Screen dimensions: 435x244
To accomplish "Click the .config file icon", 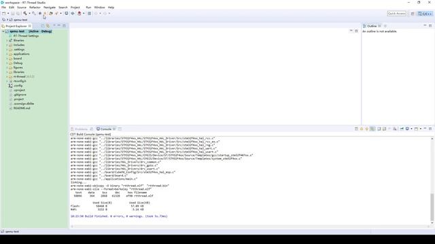I will click(11, 86).
